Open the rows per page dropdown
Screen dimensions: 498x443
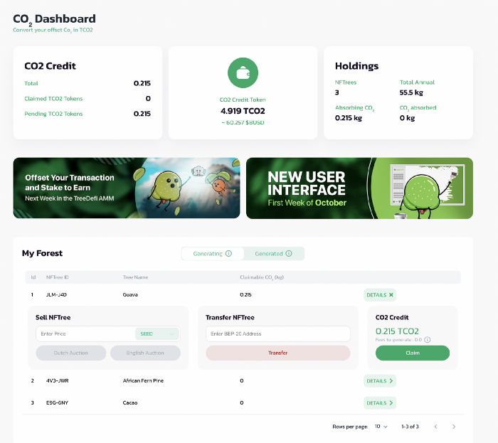click(x=381, y=427)
